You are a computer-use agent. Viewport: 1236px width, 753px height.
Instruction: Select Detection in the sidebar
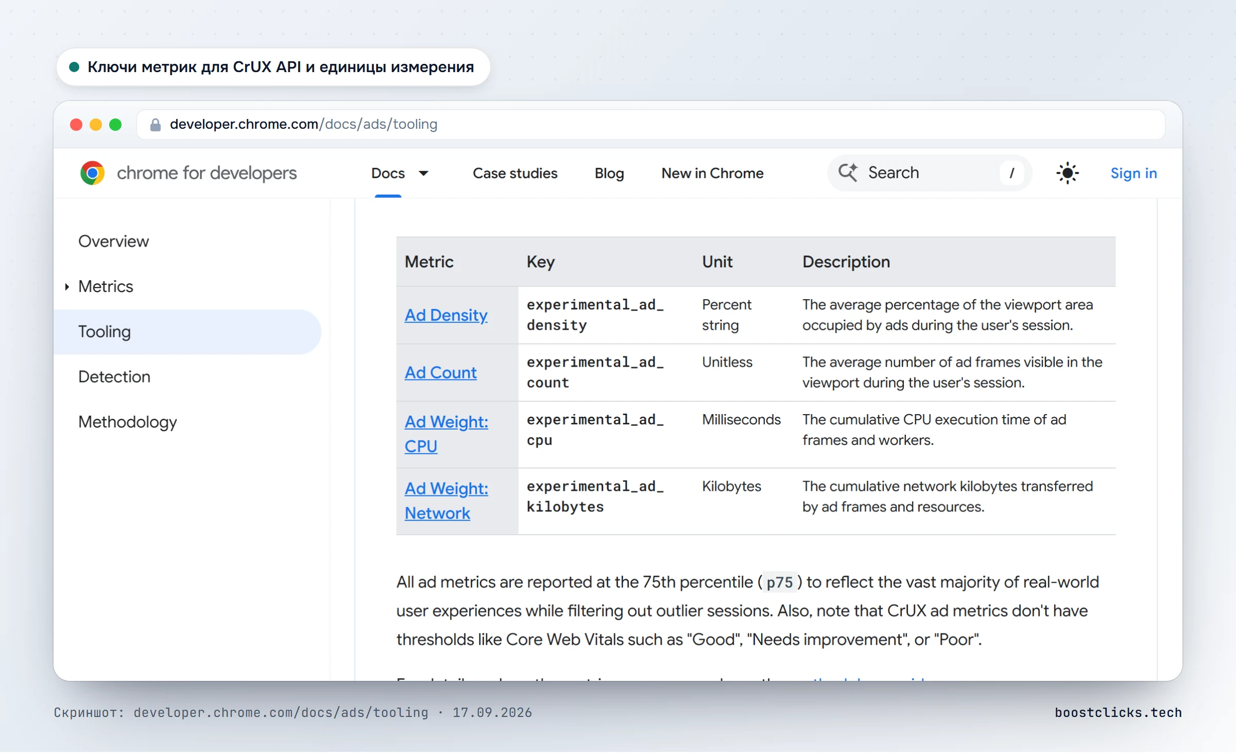coord(114,377)
